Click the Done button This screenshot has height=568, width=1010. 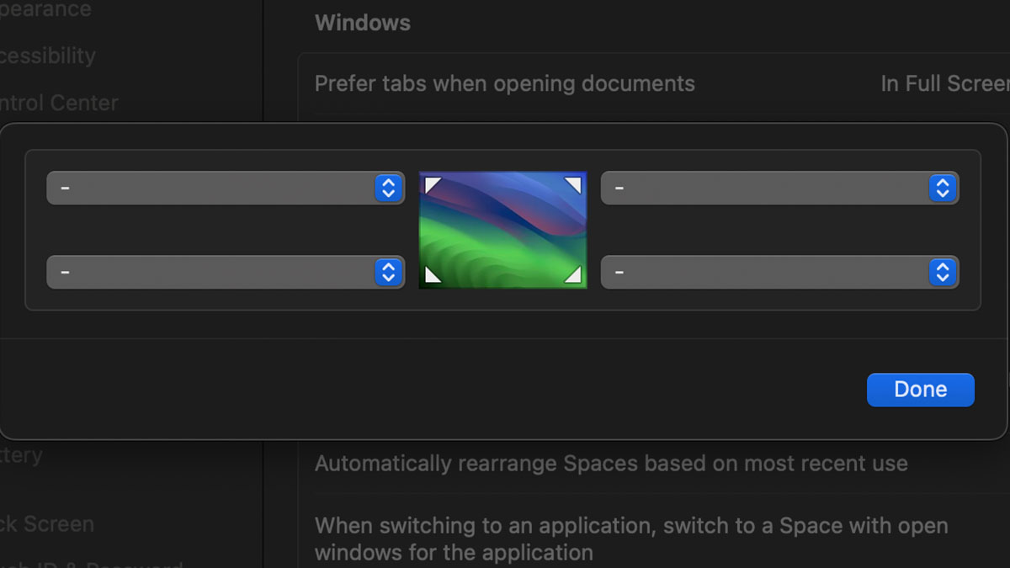tap(920, 390)
